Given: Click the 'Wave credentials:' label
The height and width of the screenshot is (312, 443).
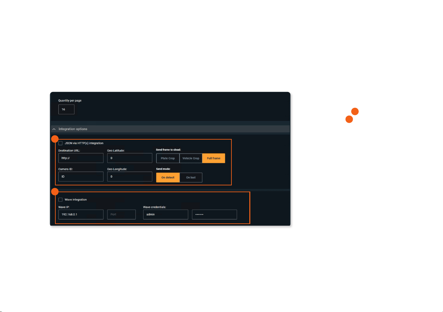Looking at the screenshot, I should pos(155,207).
